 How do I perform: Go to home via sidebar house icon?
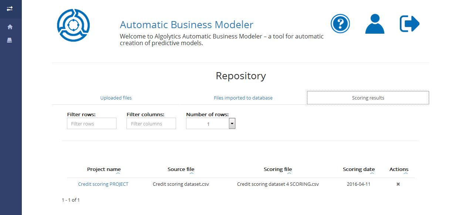coord(10,27)
